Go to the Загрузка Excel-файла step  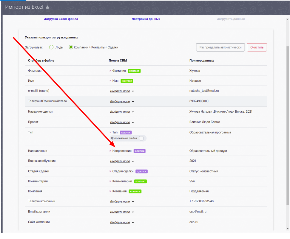(x=61, y=19)
